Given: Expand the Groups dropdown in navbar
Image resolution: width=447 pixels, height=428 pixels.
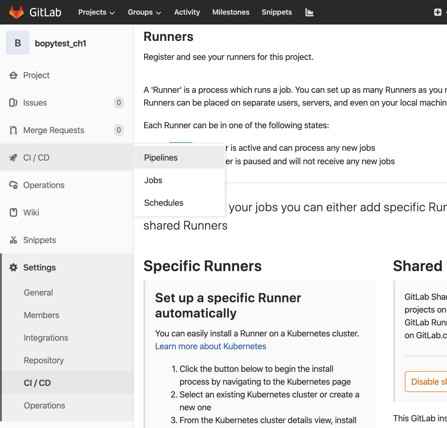Looking at the screenshot, I should click(144, 12).
